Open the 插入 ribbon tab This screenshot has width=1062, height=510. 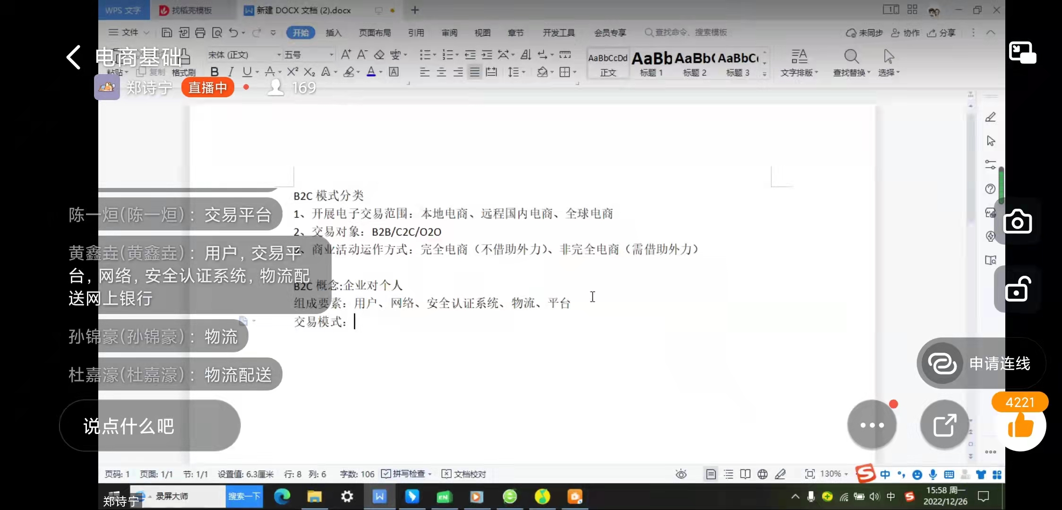333,33
